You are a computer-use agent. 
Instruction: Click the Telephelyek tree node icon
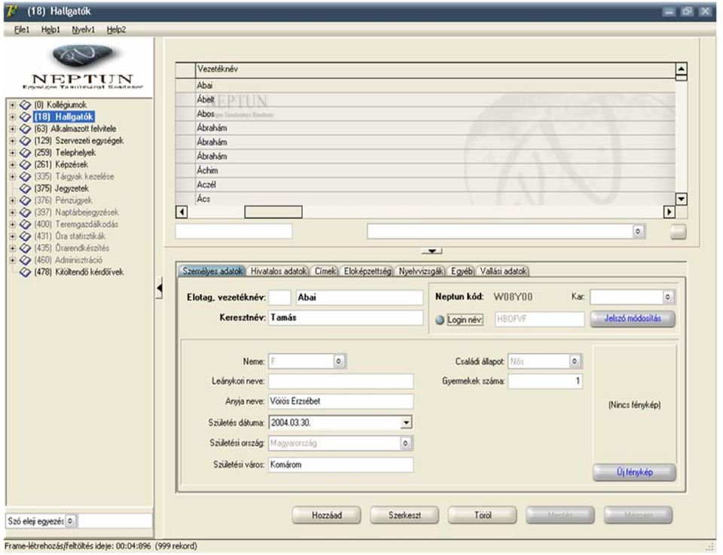click(x=26, y=153)
